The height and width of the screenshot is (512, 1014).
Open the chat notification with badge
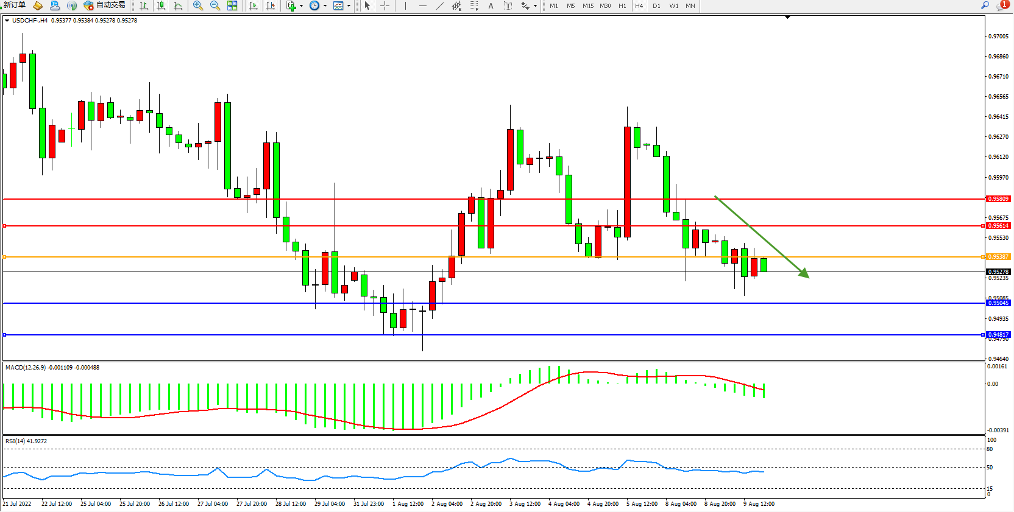coord(1002,5)
